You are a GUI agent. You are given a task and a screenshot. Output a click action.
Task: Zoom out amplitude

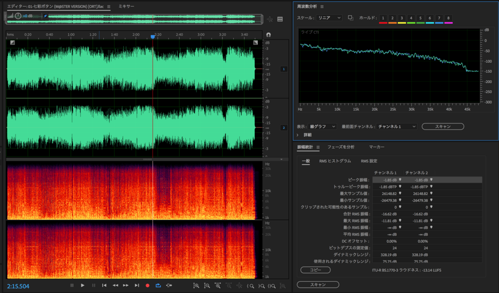207,286
